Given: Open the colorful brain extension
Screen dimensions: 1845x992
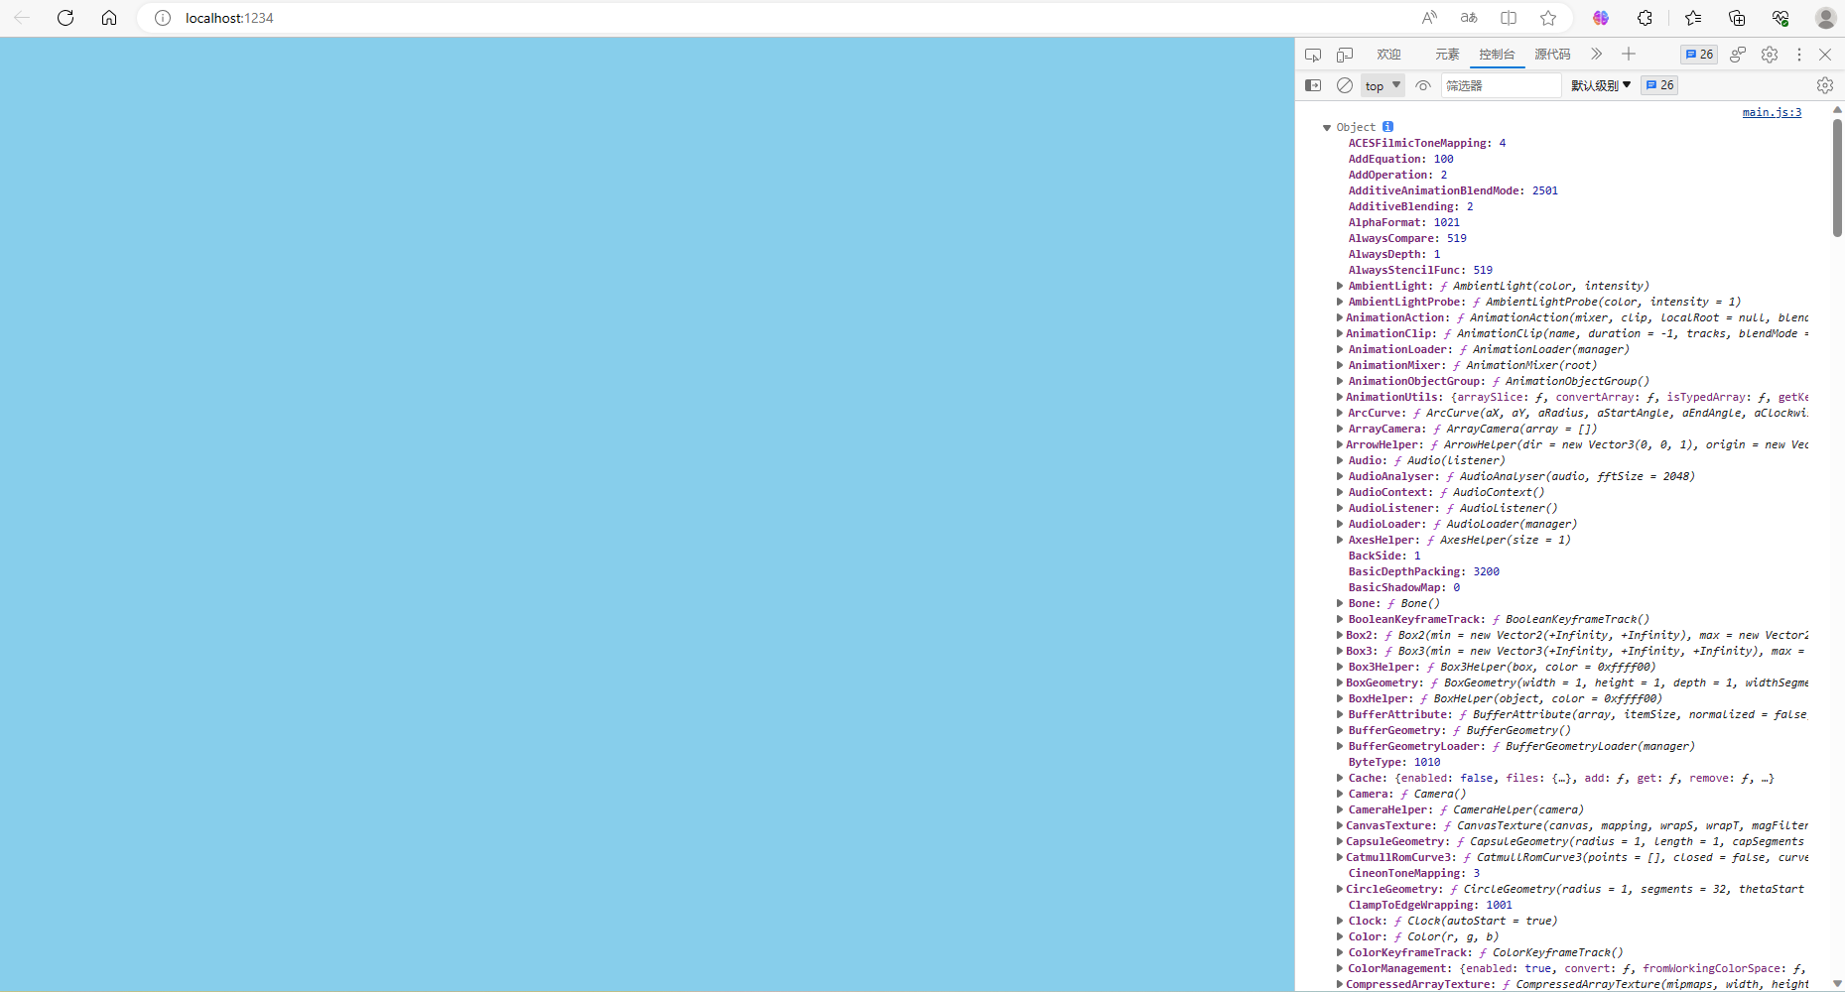Looking at the screenshot, I should pos(1601,18).
